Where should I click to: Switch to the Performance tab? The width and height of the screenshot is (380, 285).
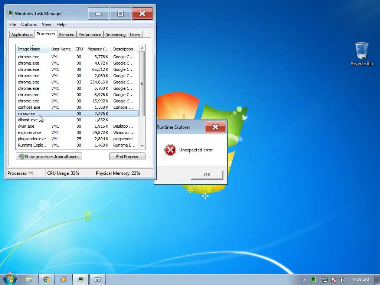[90, 35]
